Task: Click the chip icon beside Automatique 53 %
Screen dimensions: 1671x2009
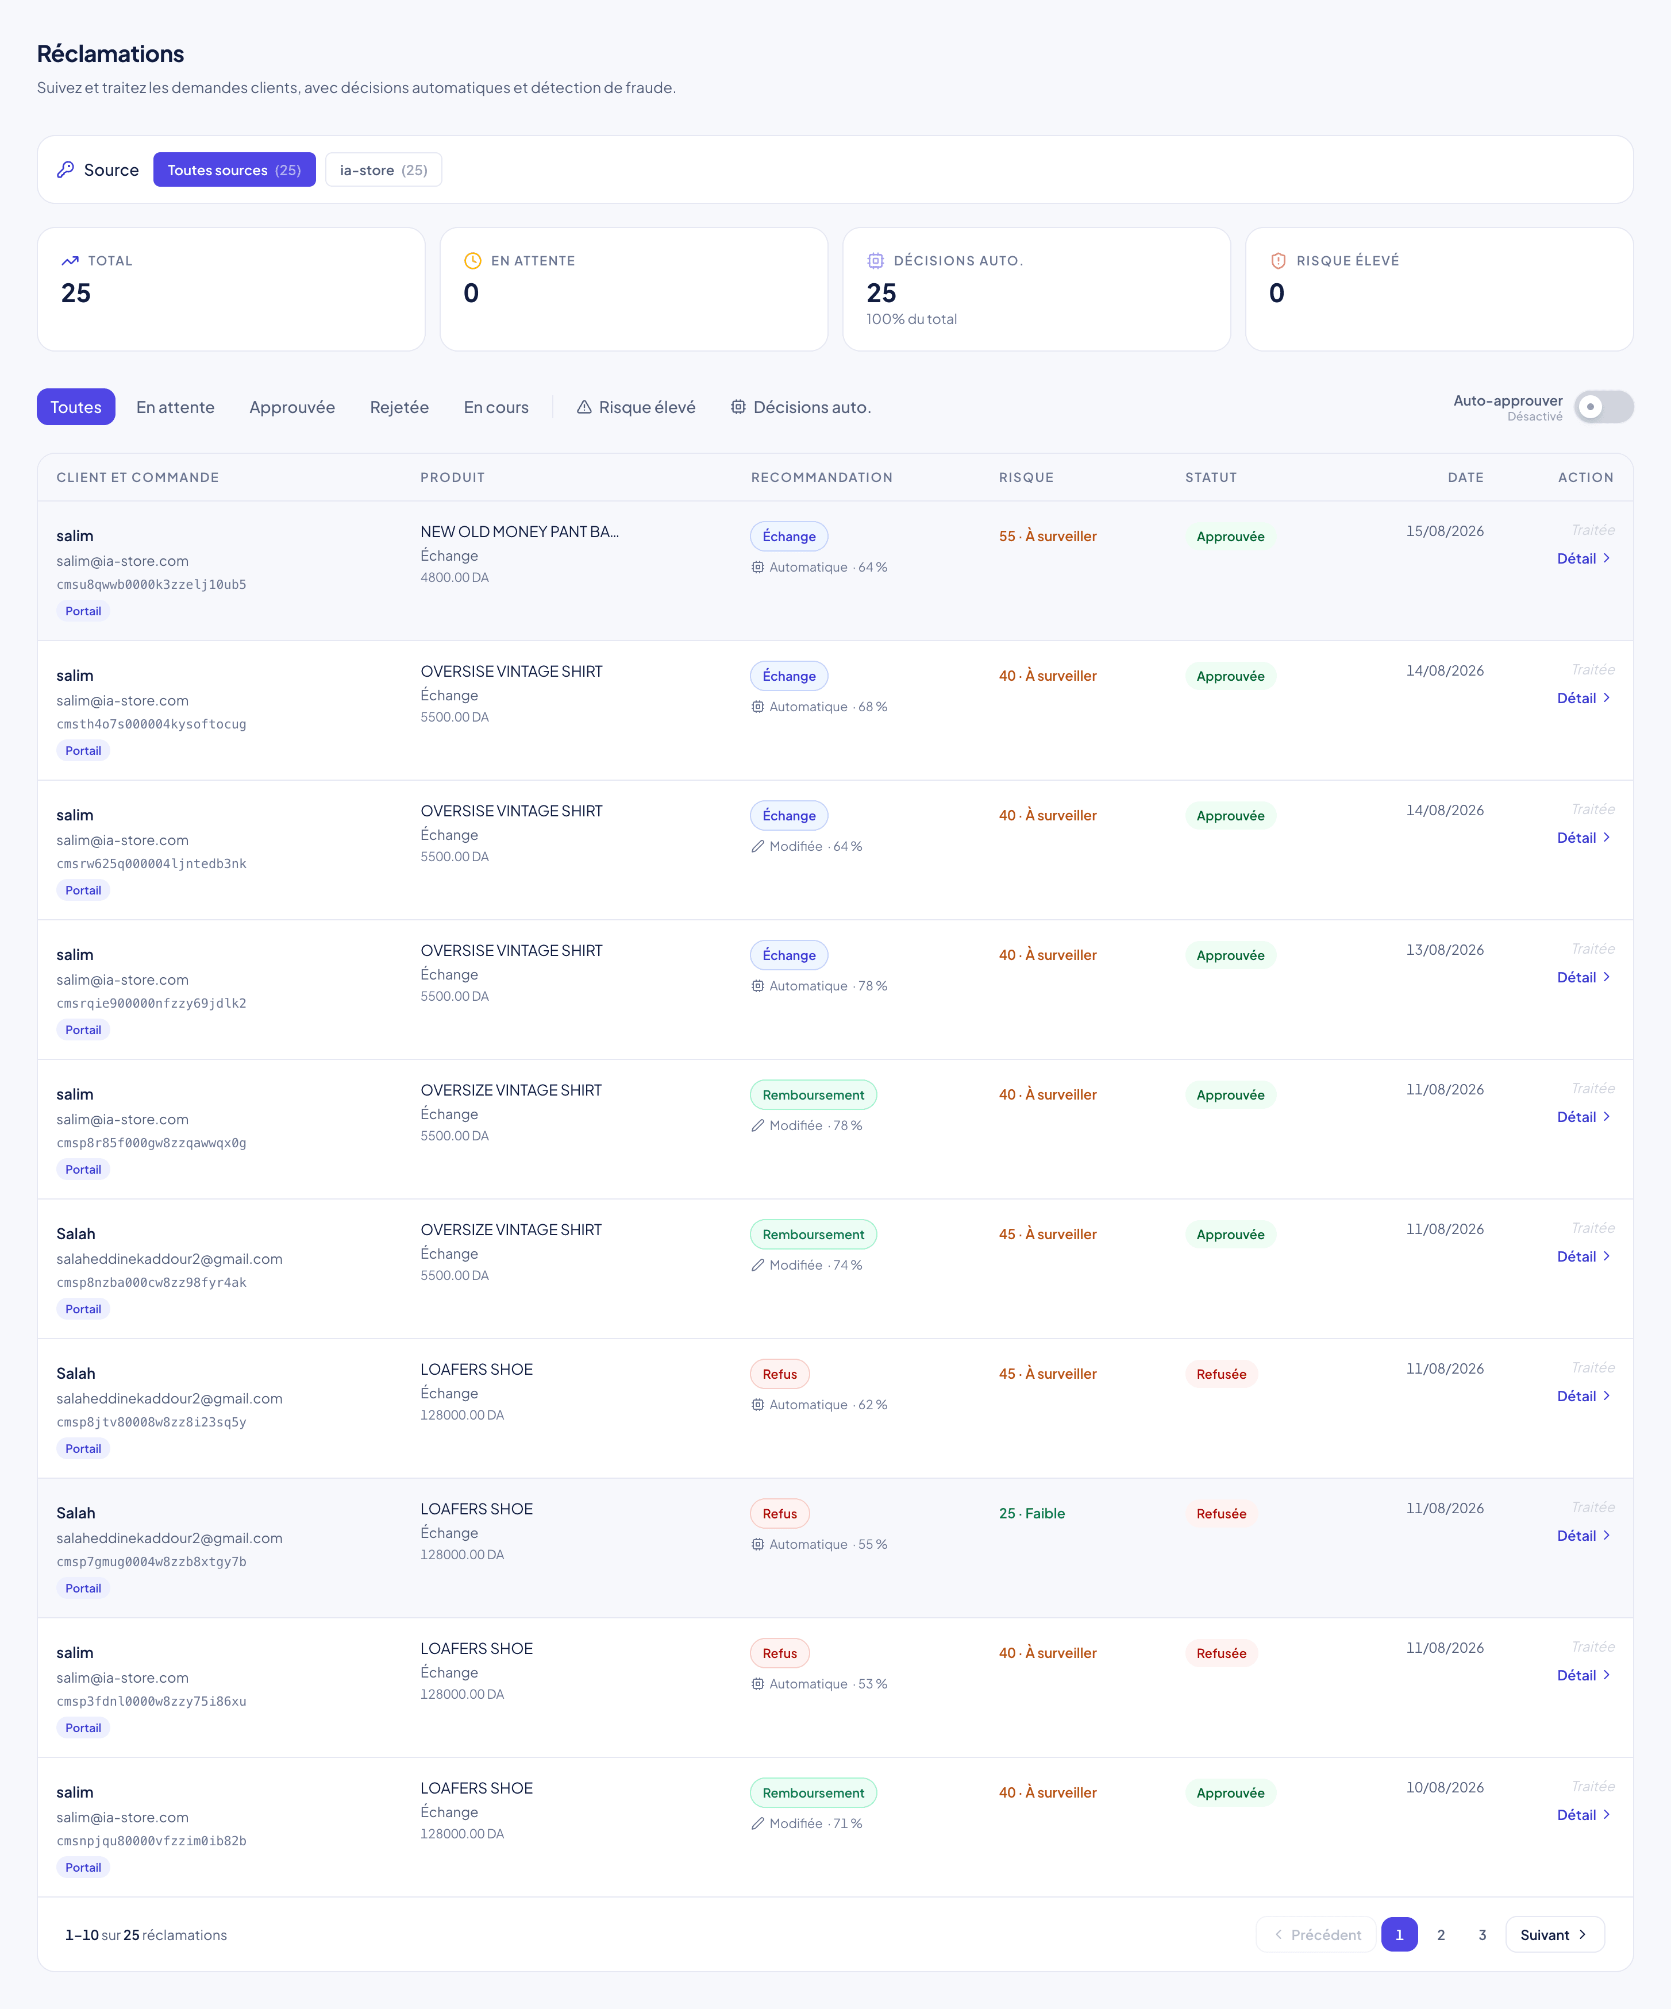Action: (x=758, y=1684)
